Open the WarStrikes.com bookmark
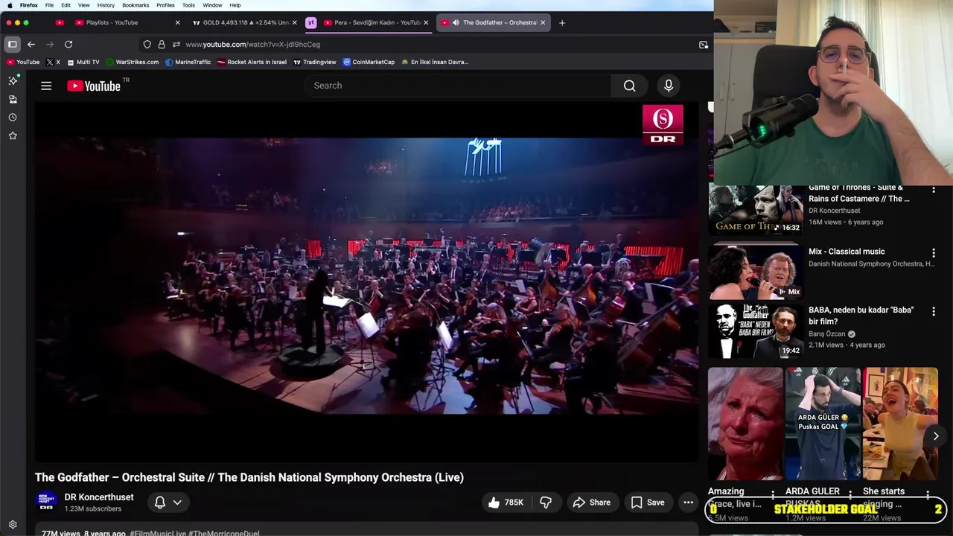This screenshot has height=536, width=953. (133, 62)
